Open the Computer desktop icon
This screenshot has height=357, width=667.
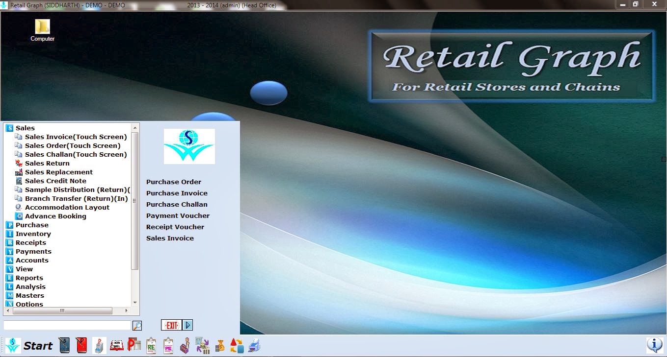pyautogui.click(x=43, y=30)
